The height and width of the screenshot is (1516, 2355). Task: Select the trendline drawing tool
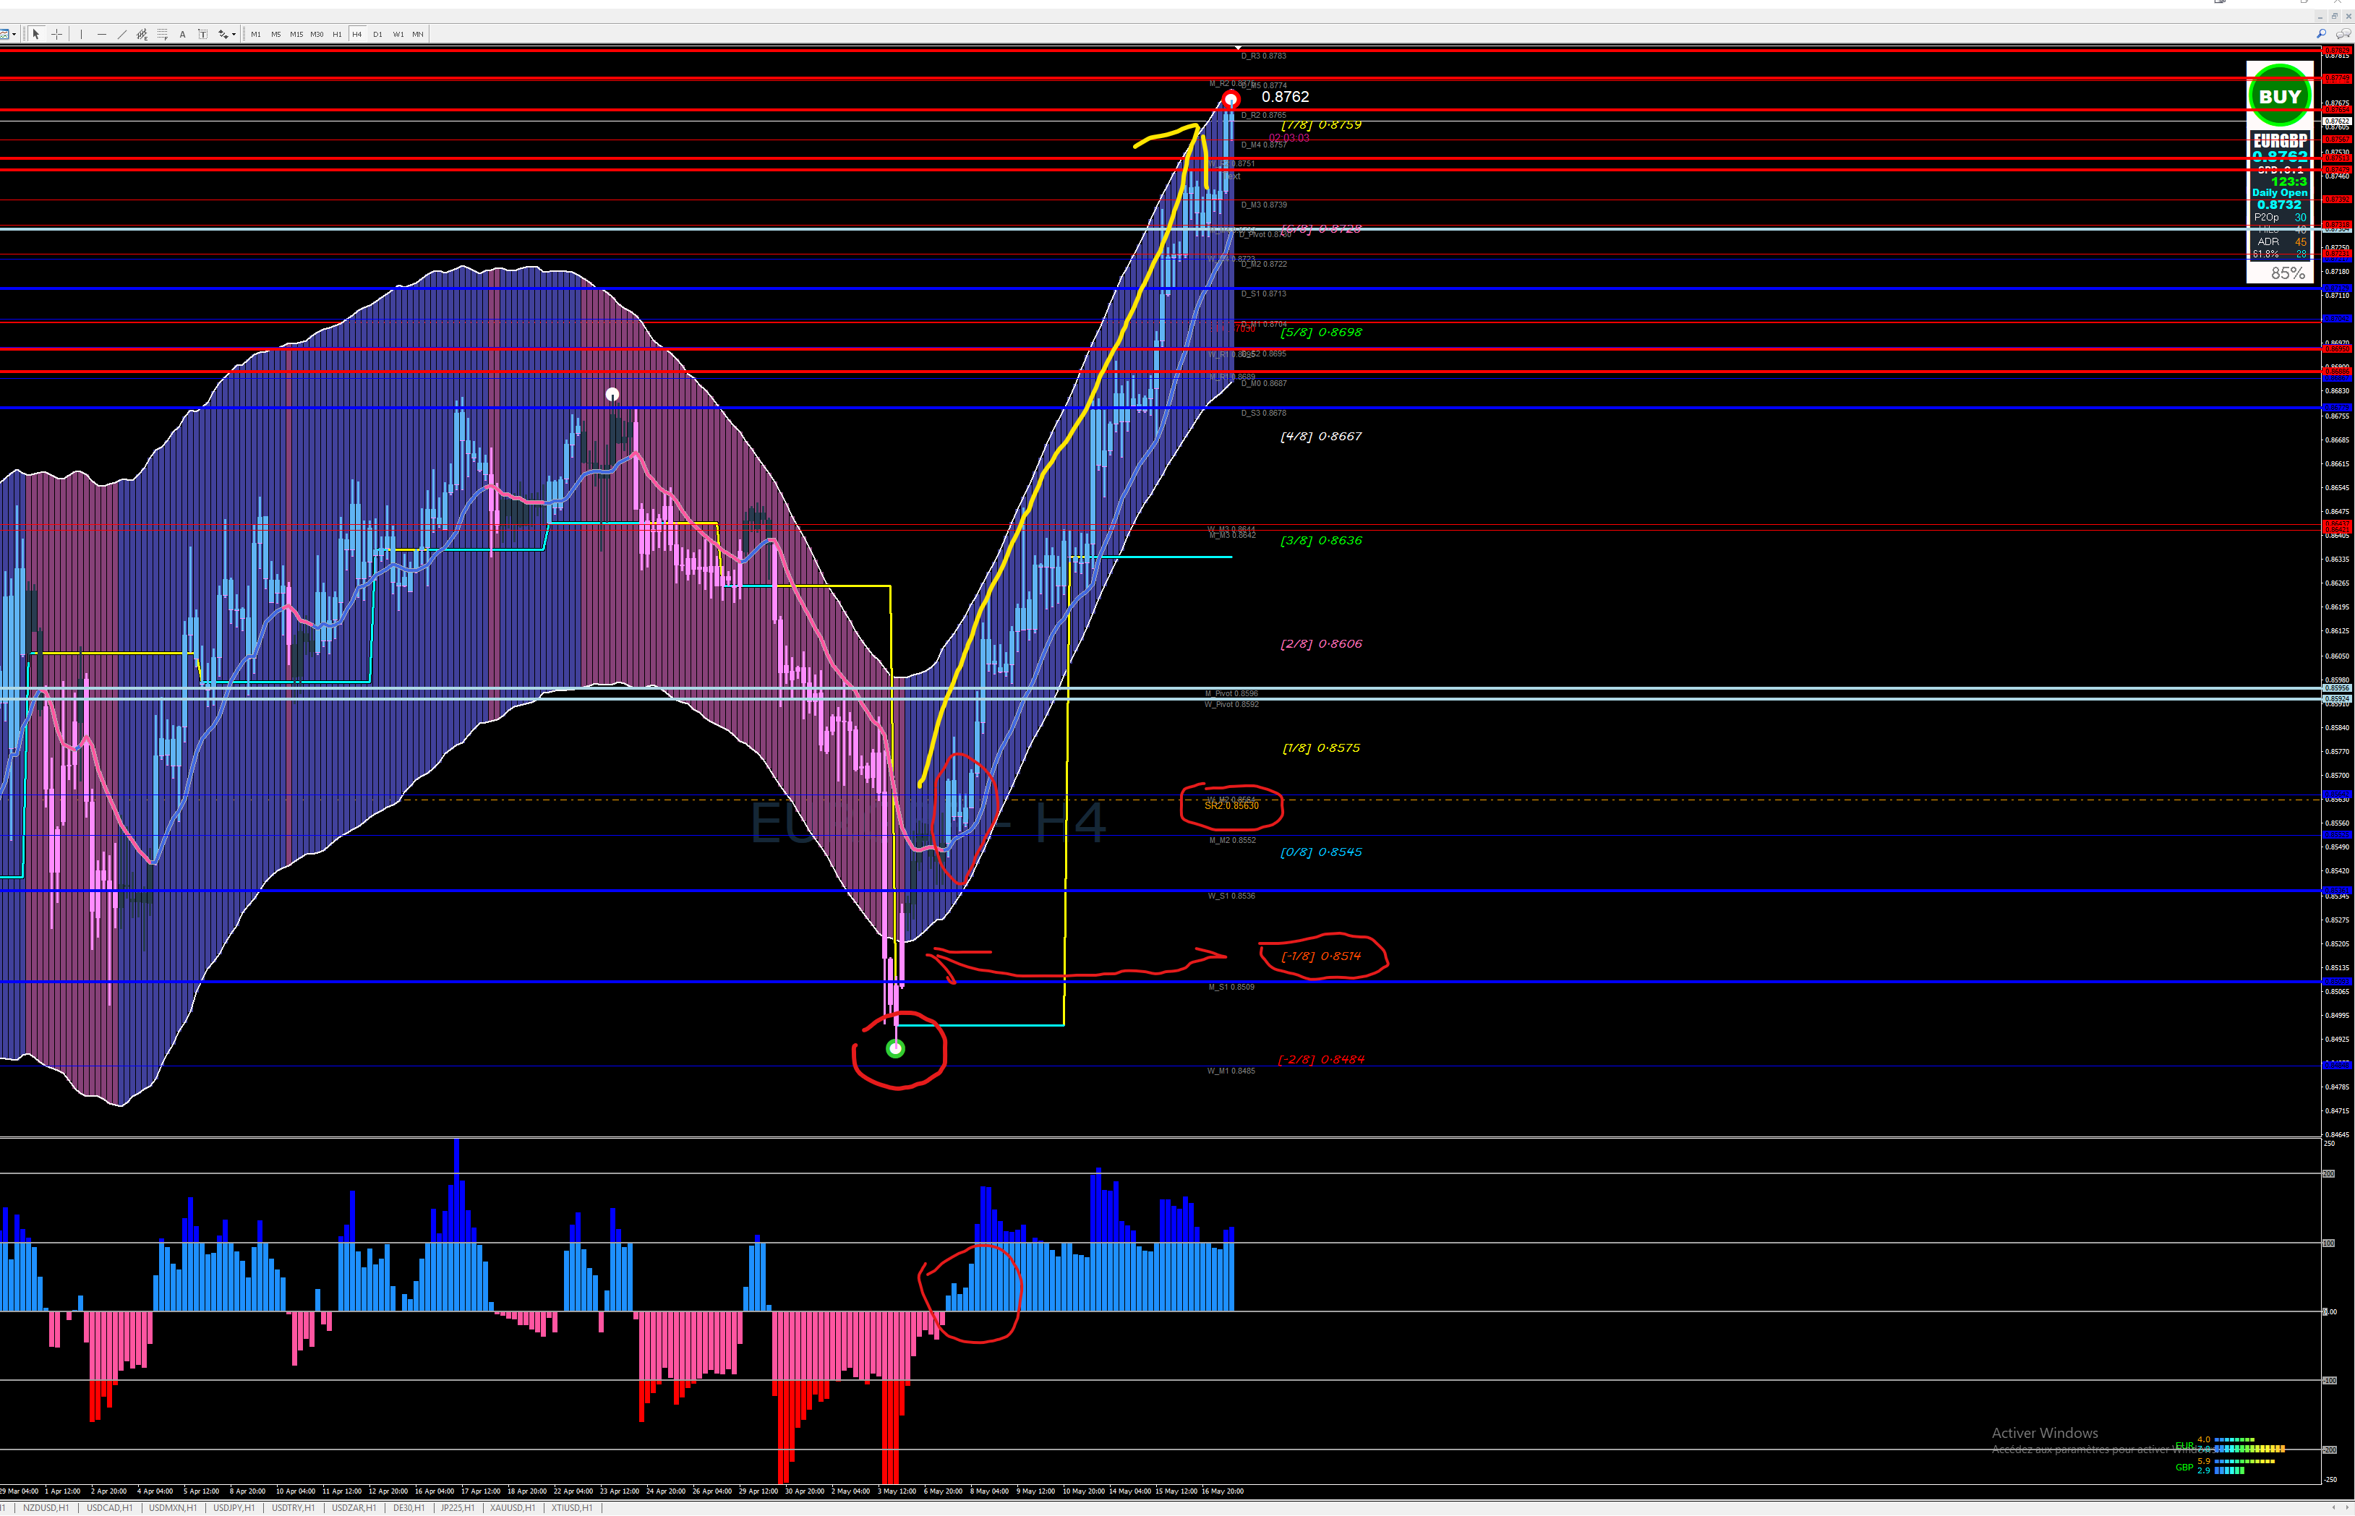pyautogui.click(x=122, y=35)
